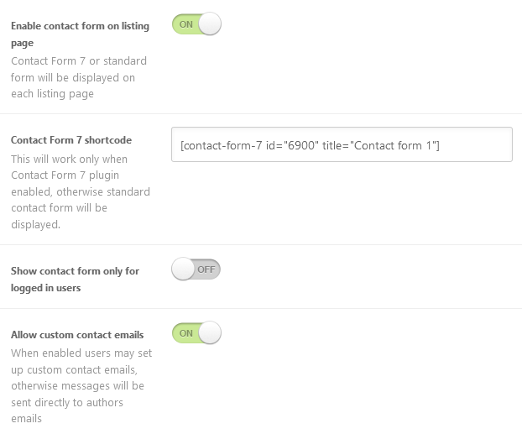This screenshot has width=522, height=434.
Task: Click OFF text of logged in users switch
Action: 206,269
